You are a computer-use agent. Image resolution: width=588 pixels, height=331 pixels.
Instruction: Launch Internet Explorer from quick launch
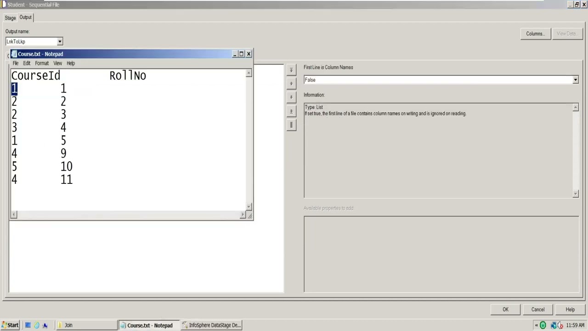(37, 325)
